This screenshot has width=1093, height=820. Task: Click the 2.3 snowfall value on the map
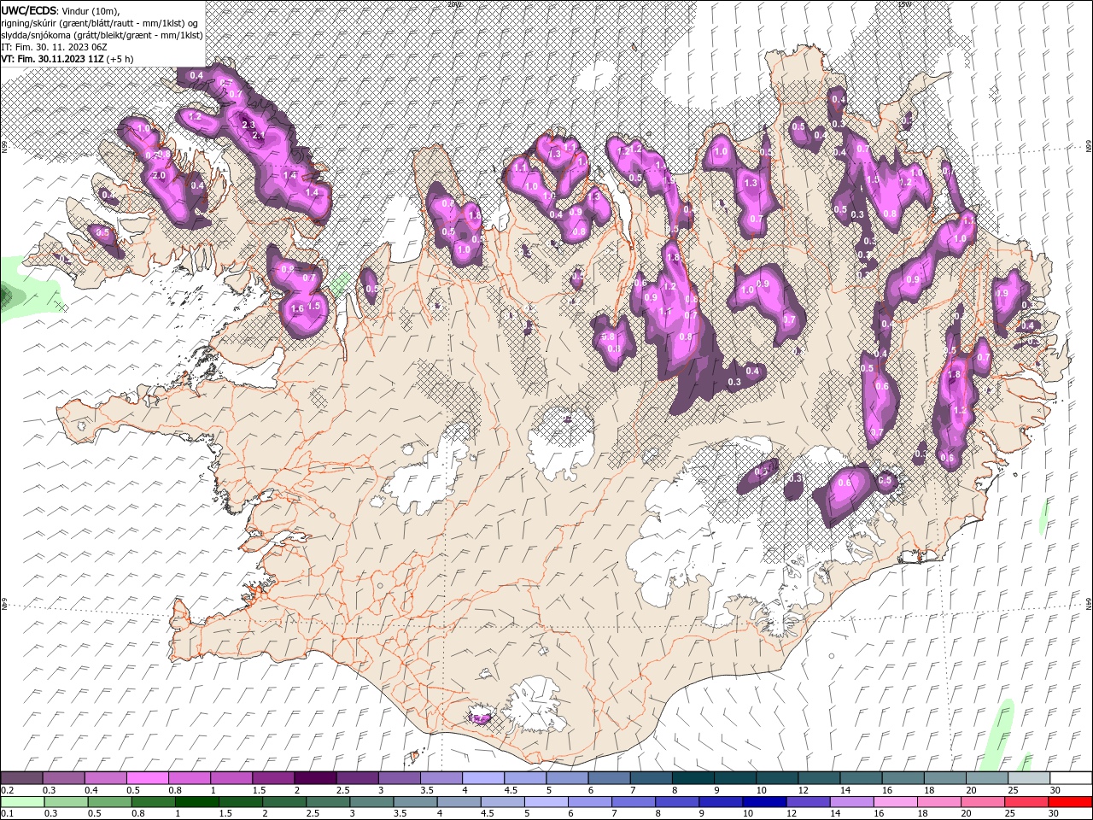249,125
